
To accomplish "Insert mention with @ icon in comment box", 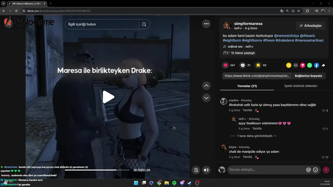I will tap(309, 170).
